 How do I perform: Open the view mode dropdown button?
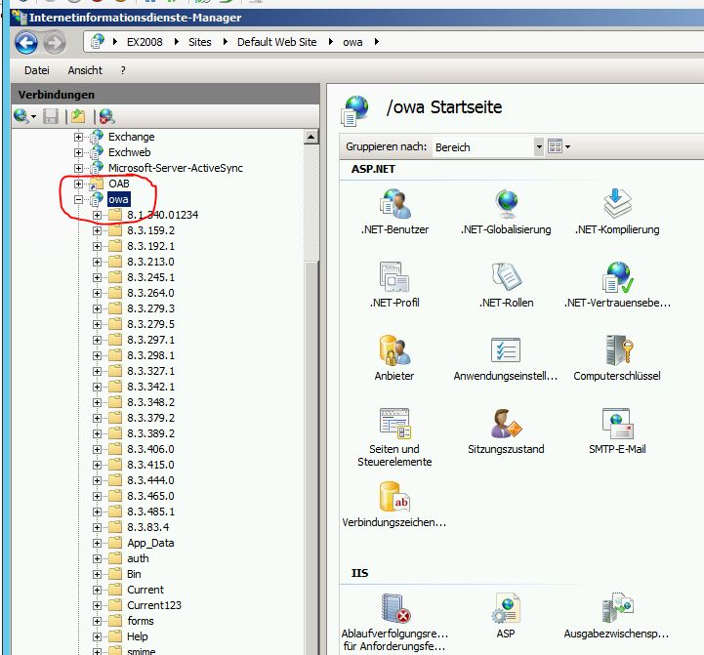(x=559, y=146)
